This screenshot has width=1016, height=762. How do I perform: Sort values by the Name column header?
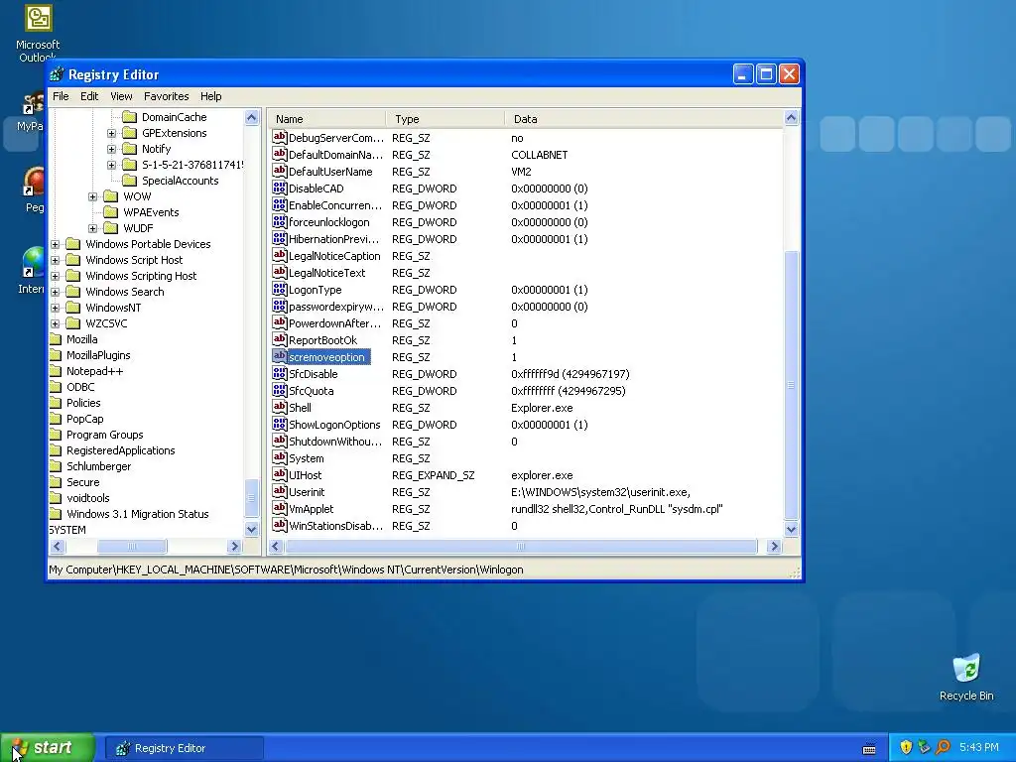pos(327,119)
